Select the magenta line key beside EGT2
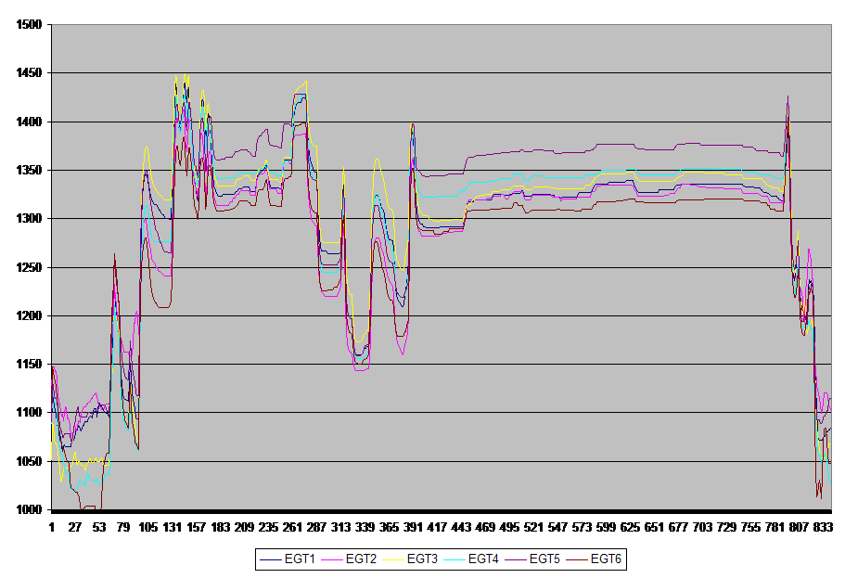The height and width of the screenshot is (578, 845). pyautogui.click(x=331, y=559)
